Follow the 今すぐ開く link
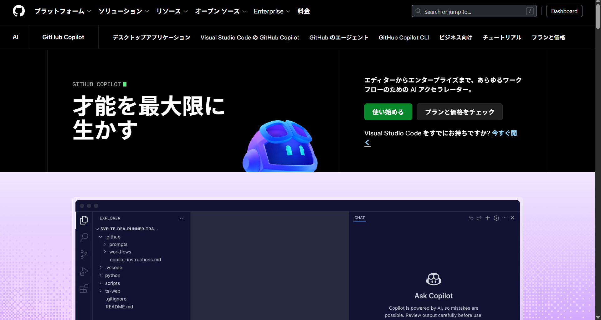The width and height of the screenshot is (601, 320). click(x=504, y=133)
